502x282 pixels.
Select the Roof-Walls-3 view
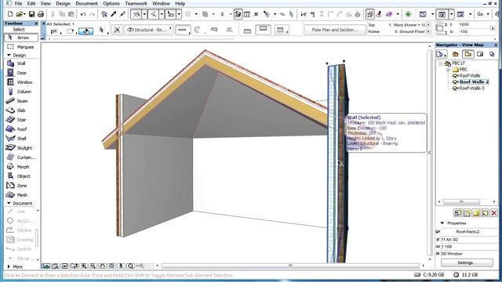point(471,89)
